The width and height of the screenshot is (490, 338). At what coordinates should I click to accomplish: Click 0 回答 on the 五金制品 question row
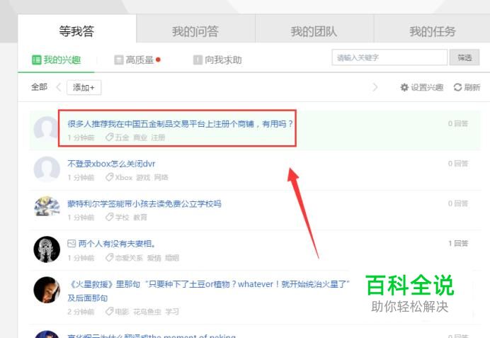tap(458, 124)
